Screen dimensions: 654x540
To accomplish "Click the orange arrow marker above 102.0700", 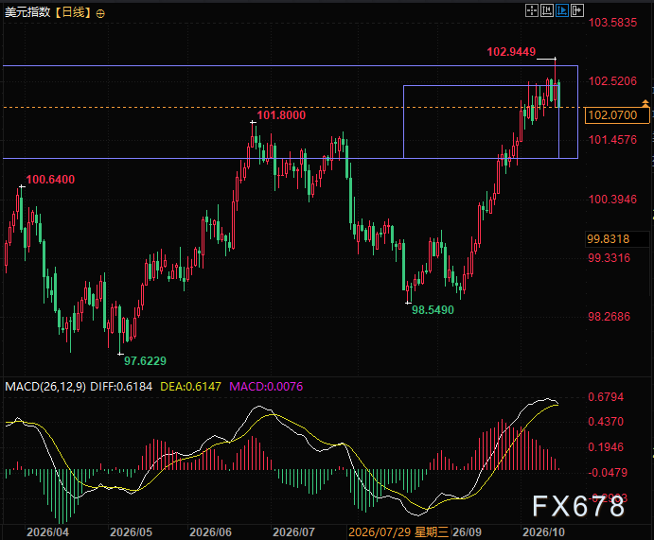I will pyautogui.click(x=645, y=102).
